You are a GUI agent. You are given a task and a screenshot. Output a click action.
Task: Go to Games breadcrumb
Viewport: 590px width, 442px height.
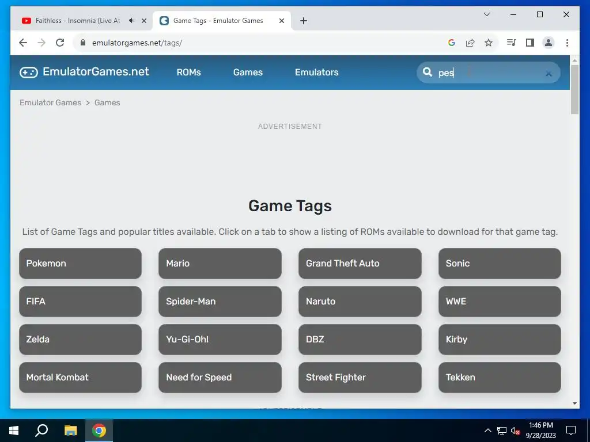pyautogui.click(x=107, y=102)
